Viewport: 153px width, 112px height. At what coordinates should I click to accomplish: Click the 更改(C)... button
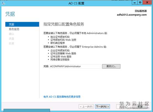[111, 66]
